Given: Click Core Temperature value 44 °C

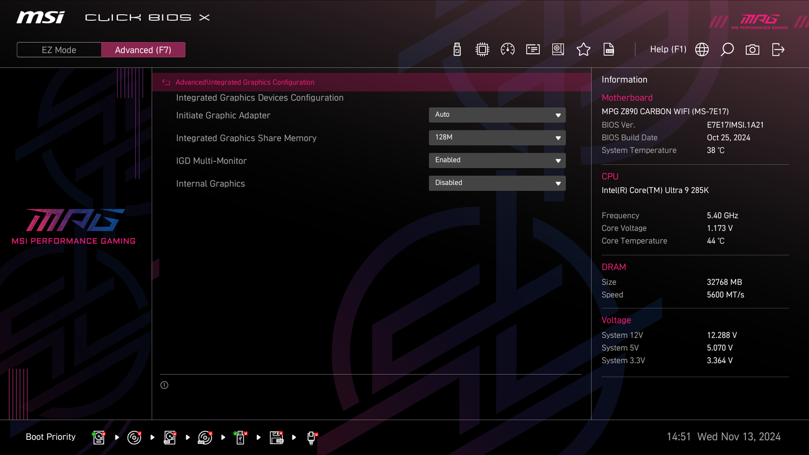Looking at the screenshot, I should tap(715, 241).
